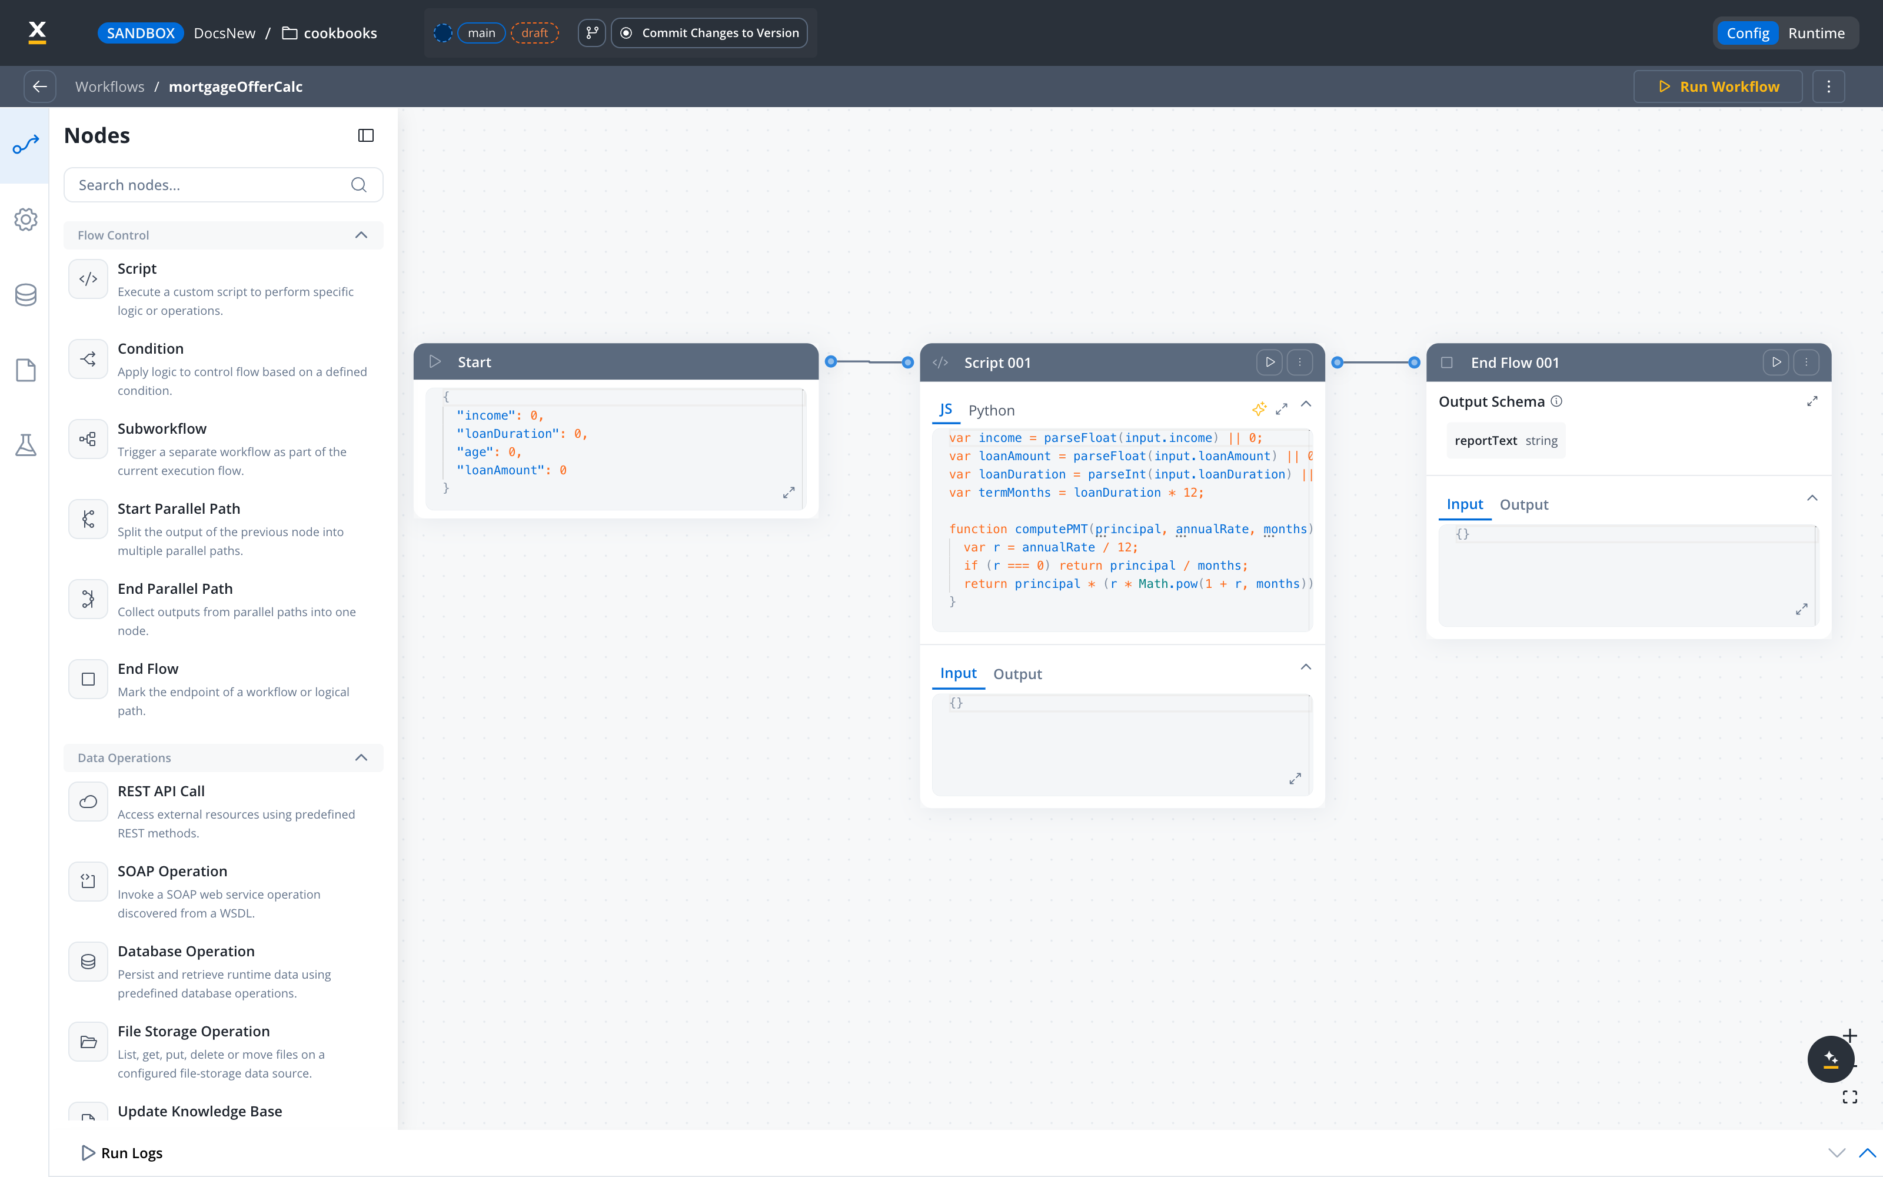Collapse the Run Logs panel downward
The image size is (1883, 1177).
pyautogui.click(x=1837, y=1153)
